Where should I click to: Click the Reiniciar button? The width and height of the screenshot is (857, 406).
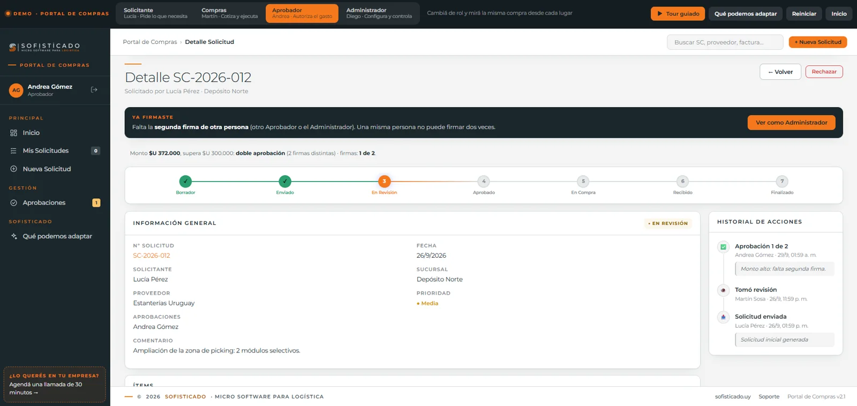(804, 14)
